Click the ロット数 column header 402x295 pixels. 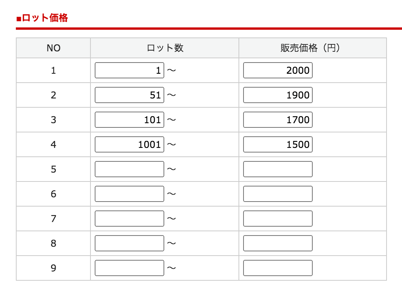coord(165,48)
